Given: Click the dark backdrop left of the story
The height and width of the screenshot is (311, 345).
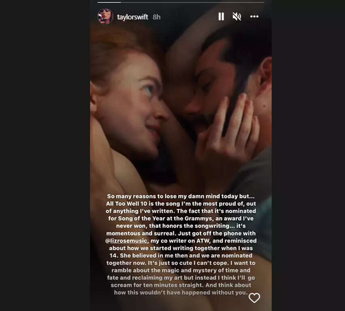Looking at the screenshot, I should [x=45, y=155].
